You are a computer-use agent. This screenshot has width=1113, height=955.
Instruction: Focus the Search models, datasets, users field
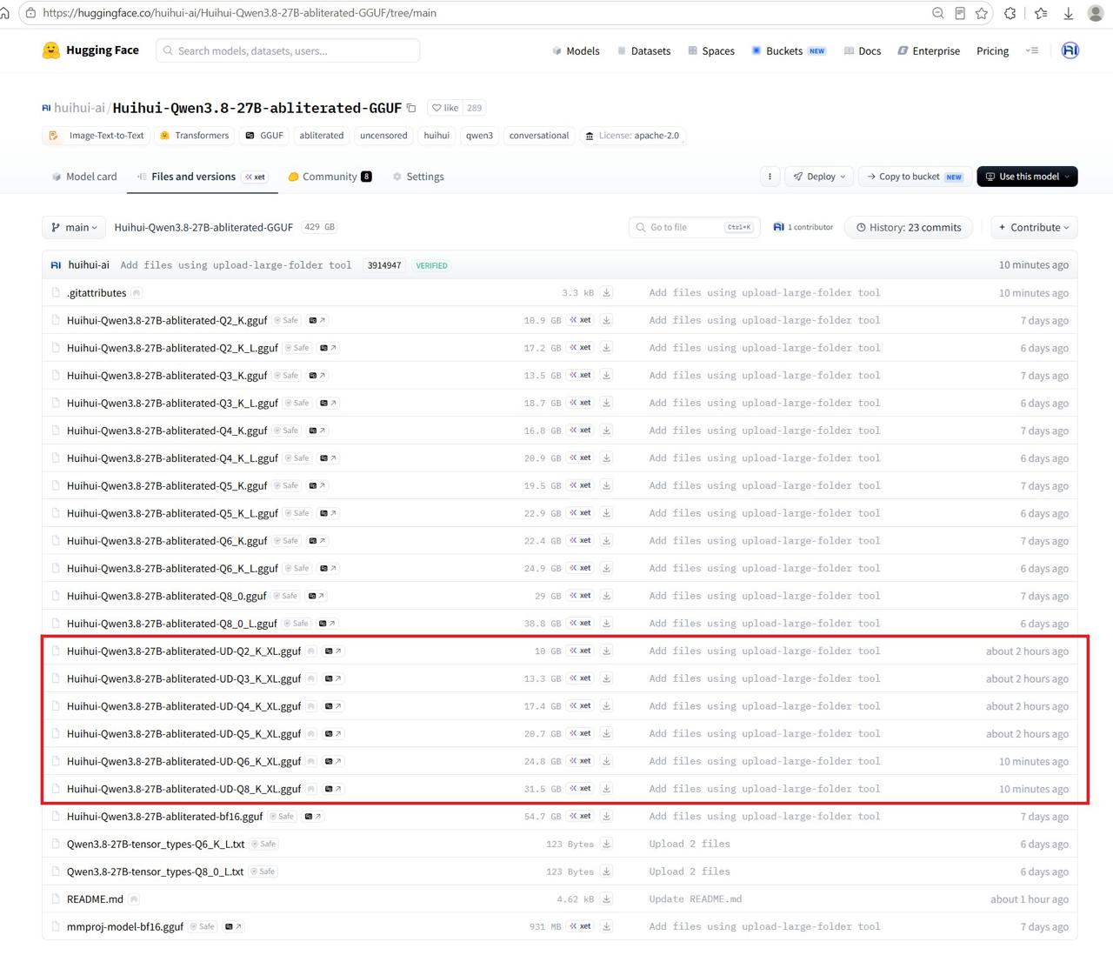point(288,50)
